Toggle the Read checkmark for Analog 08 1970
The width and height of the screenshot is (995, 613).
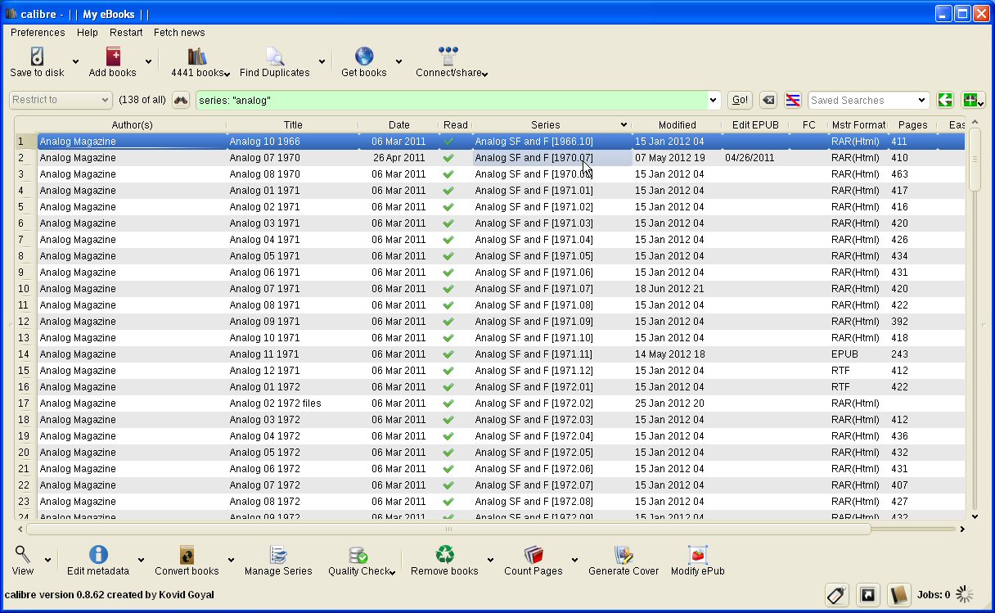pos(448,174)
